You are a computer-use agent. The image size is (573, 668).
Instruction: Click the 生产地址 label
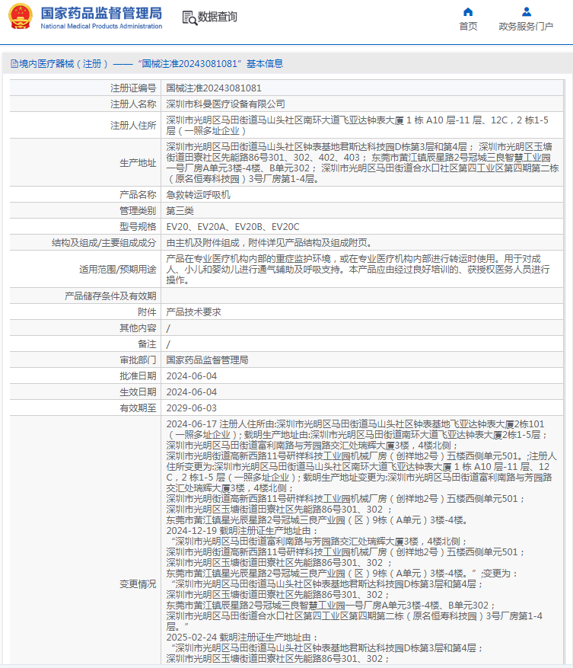click(x=138, y=163)
